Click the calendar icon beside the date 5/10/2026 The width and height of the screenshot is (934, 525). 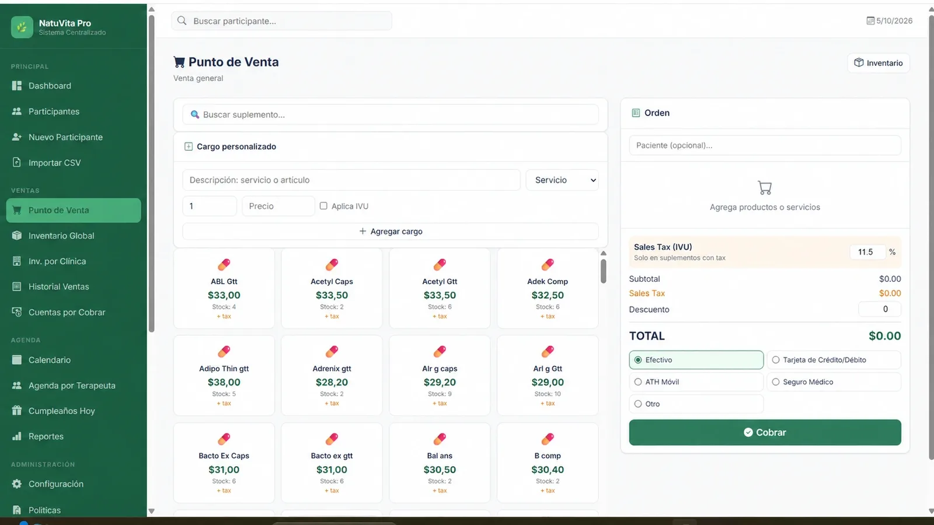[870, 20]
